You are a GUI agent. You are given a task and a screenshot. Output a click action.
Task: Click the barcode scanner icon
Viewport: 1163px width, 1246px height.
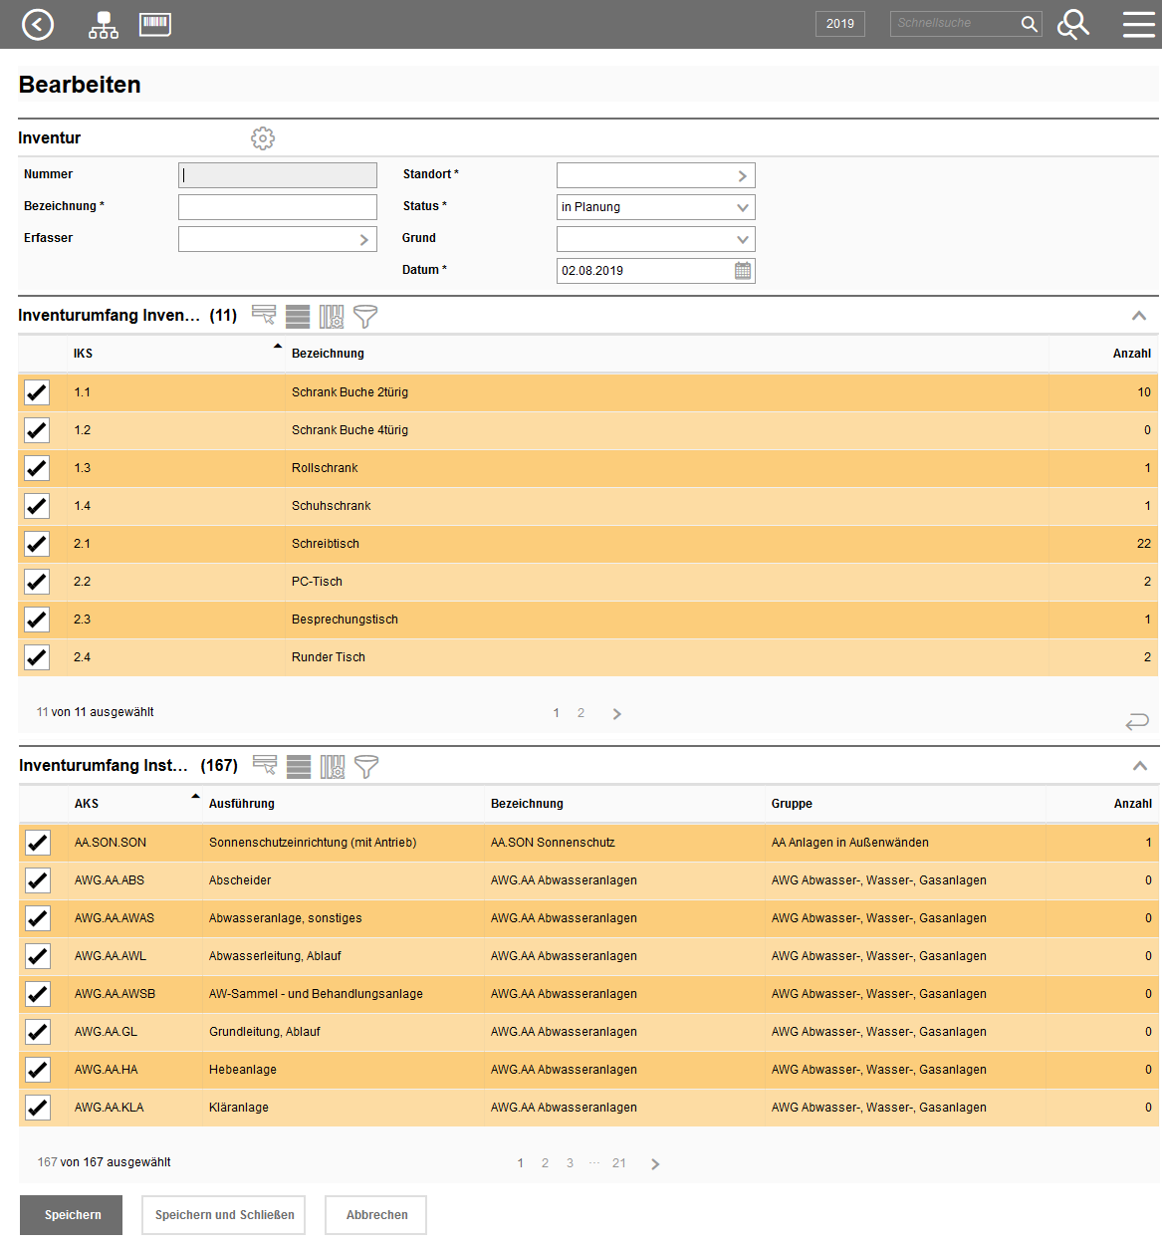click(155, 24)
